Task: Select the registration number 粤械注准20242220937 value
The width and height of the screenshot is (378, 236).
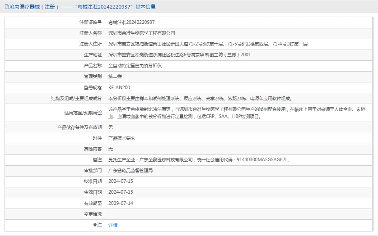Action: coord(131,22)
